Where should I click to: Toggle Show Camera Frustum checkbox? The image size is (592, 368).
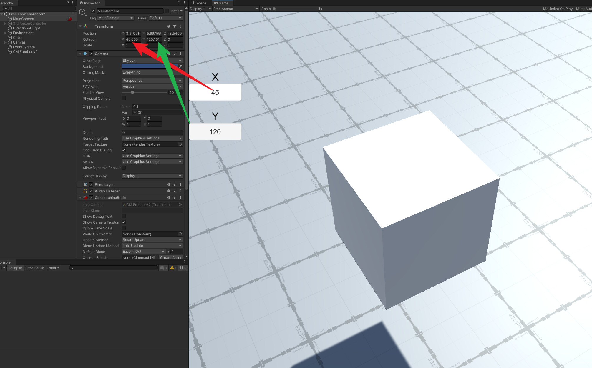click(124, 222)
